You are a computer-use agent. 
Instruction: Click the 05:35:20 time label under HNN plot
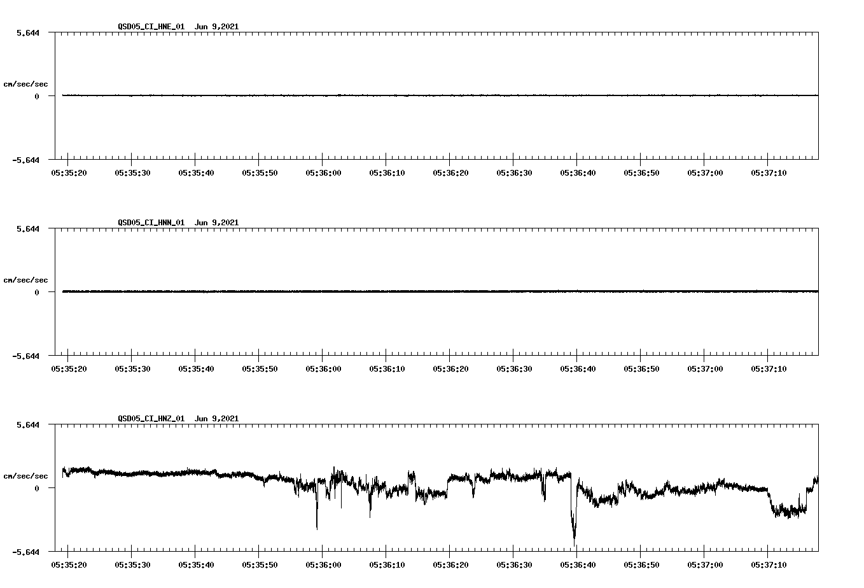click(x=69, y=369)
